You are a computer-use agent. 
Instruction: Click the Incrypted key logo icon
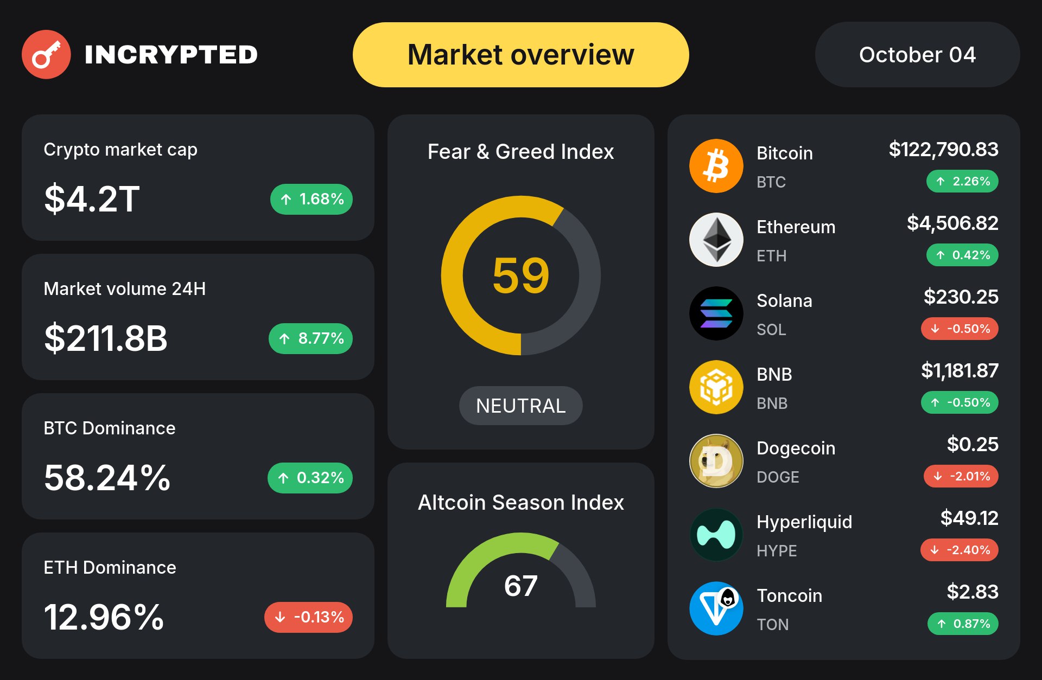[x=46, y=54]
